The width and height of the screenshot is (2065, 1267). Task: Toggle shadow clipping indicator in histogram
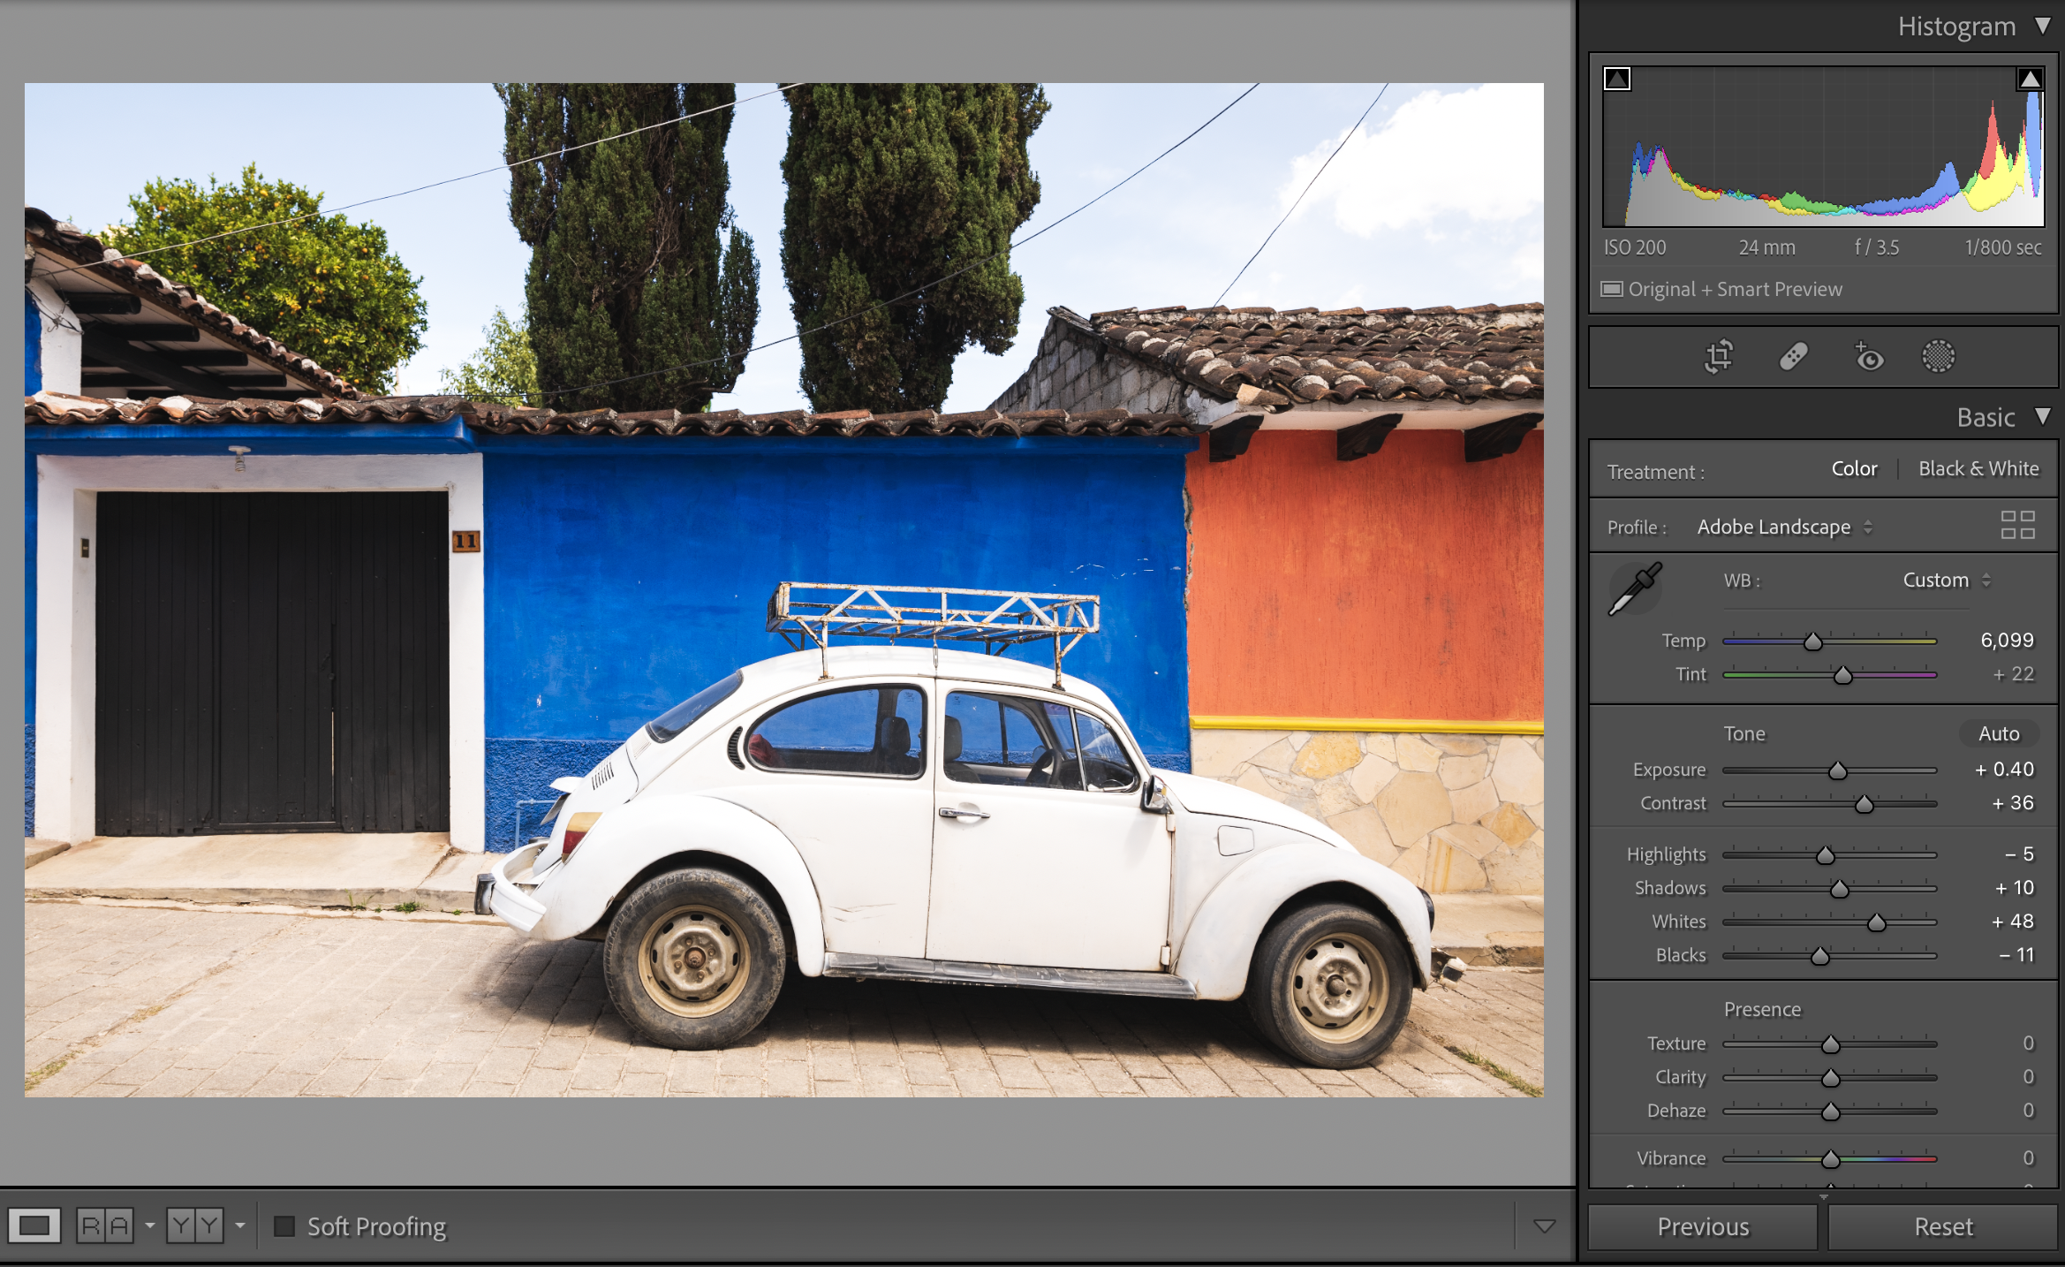click(1617, 80)
